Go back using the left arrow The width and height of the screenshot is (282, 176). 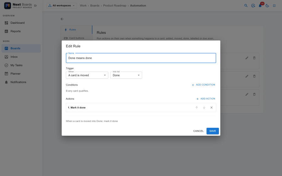point(62,19)
